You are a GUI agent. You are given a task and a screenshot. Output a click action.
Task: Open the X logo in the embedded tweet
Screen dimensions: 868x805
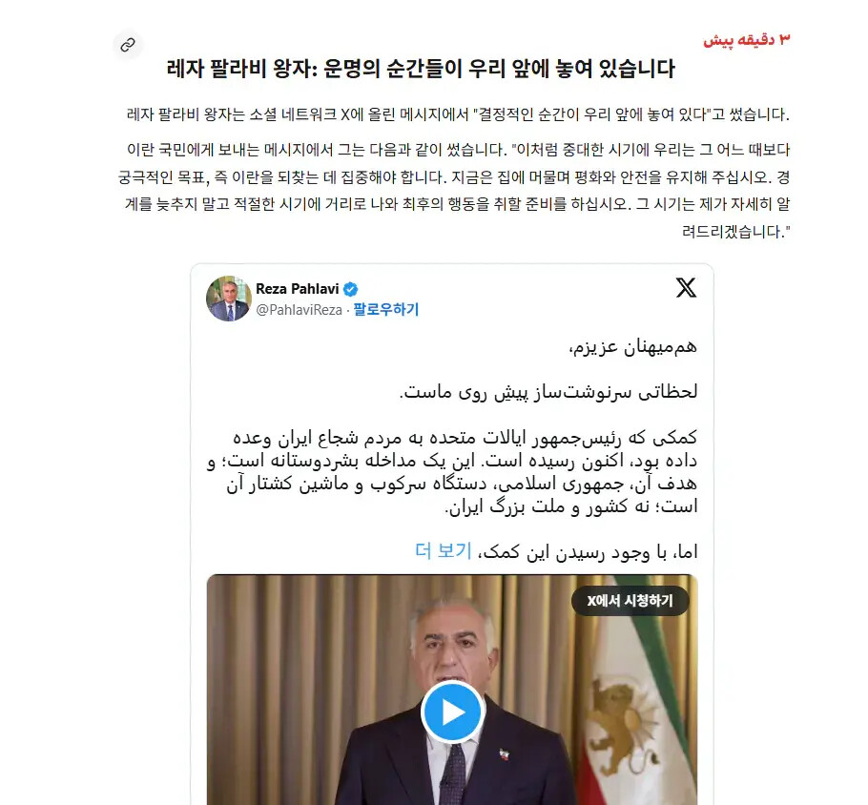coord(686,287)
